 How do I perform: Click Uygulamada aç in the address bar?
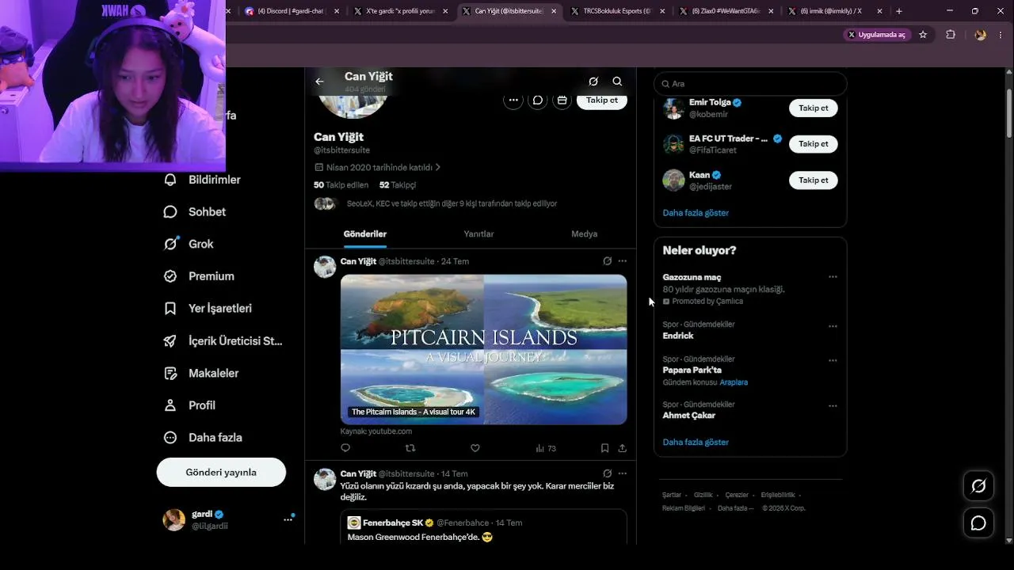(877, 35)
